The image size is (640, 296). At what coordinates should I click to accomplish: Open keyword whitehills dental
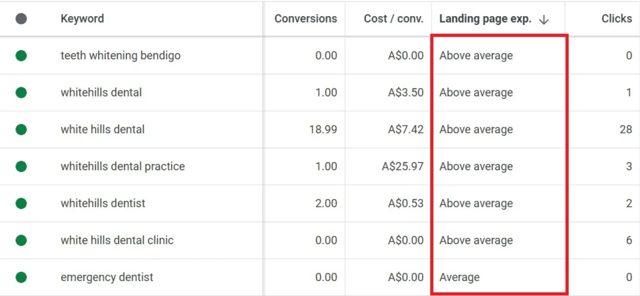click(101, 92)
